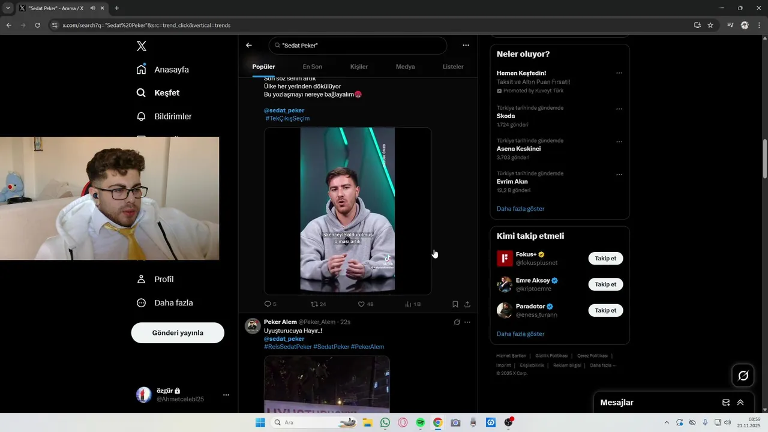Switch to Medya tab
Screen dimensions: 768x432
click(405, 67)
